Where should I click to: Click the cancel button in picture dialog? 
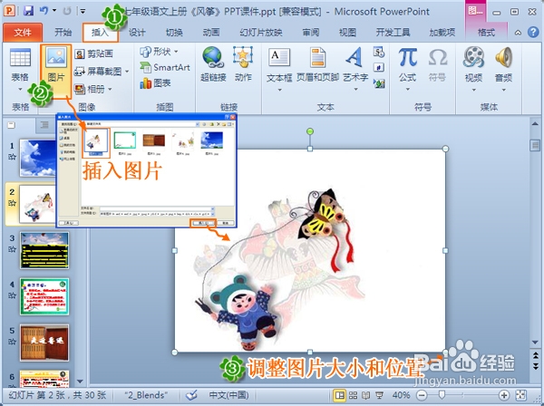pyautogui.click(x=226, y=223)
